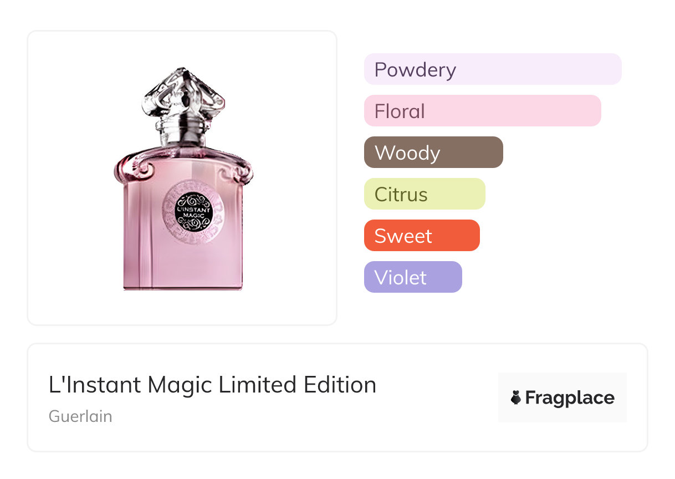Click the orange Sweet accord bar

422,236
